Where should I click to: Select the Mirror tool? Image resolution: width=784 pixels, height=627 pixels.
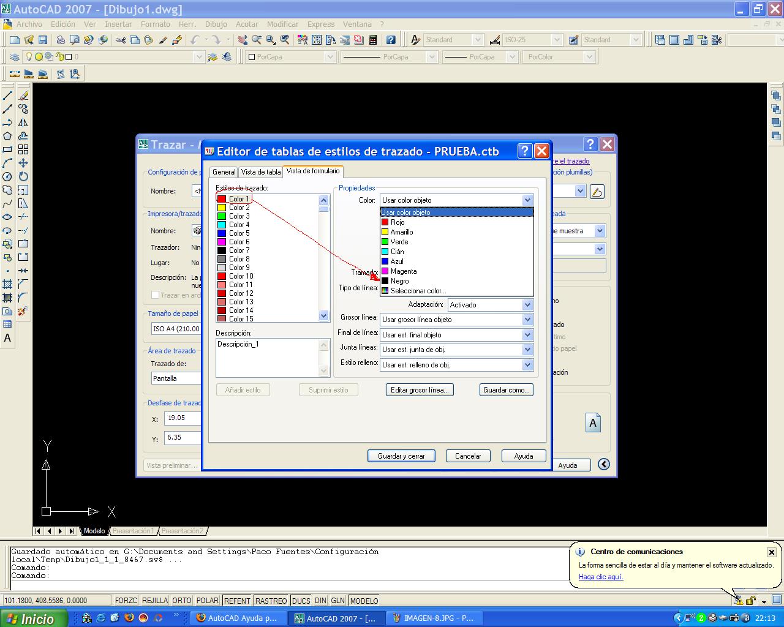coord(23,122)
